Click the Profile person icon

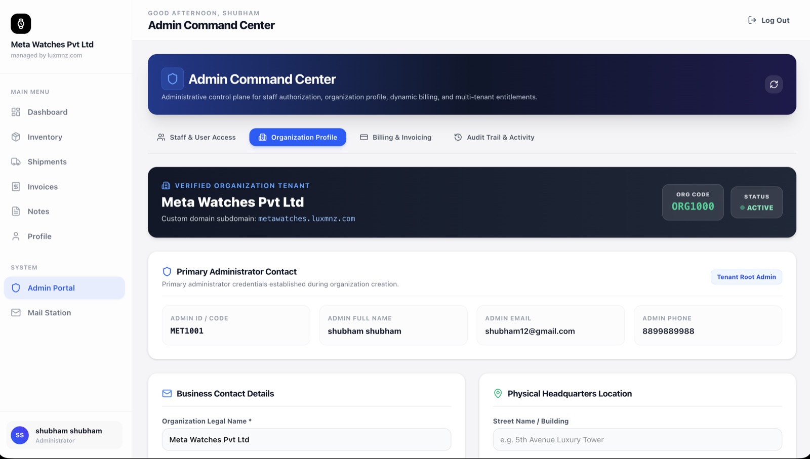16,236
